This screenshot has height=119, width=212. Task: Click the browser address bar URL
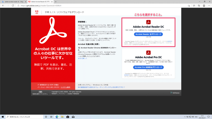[41, 6]
